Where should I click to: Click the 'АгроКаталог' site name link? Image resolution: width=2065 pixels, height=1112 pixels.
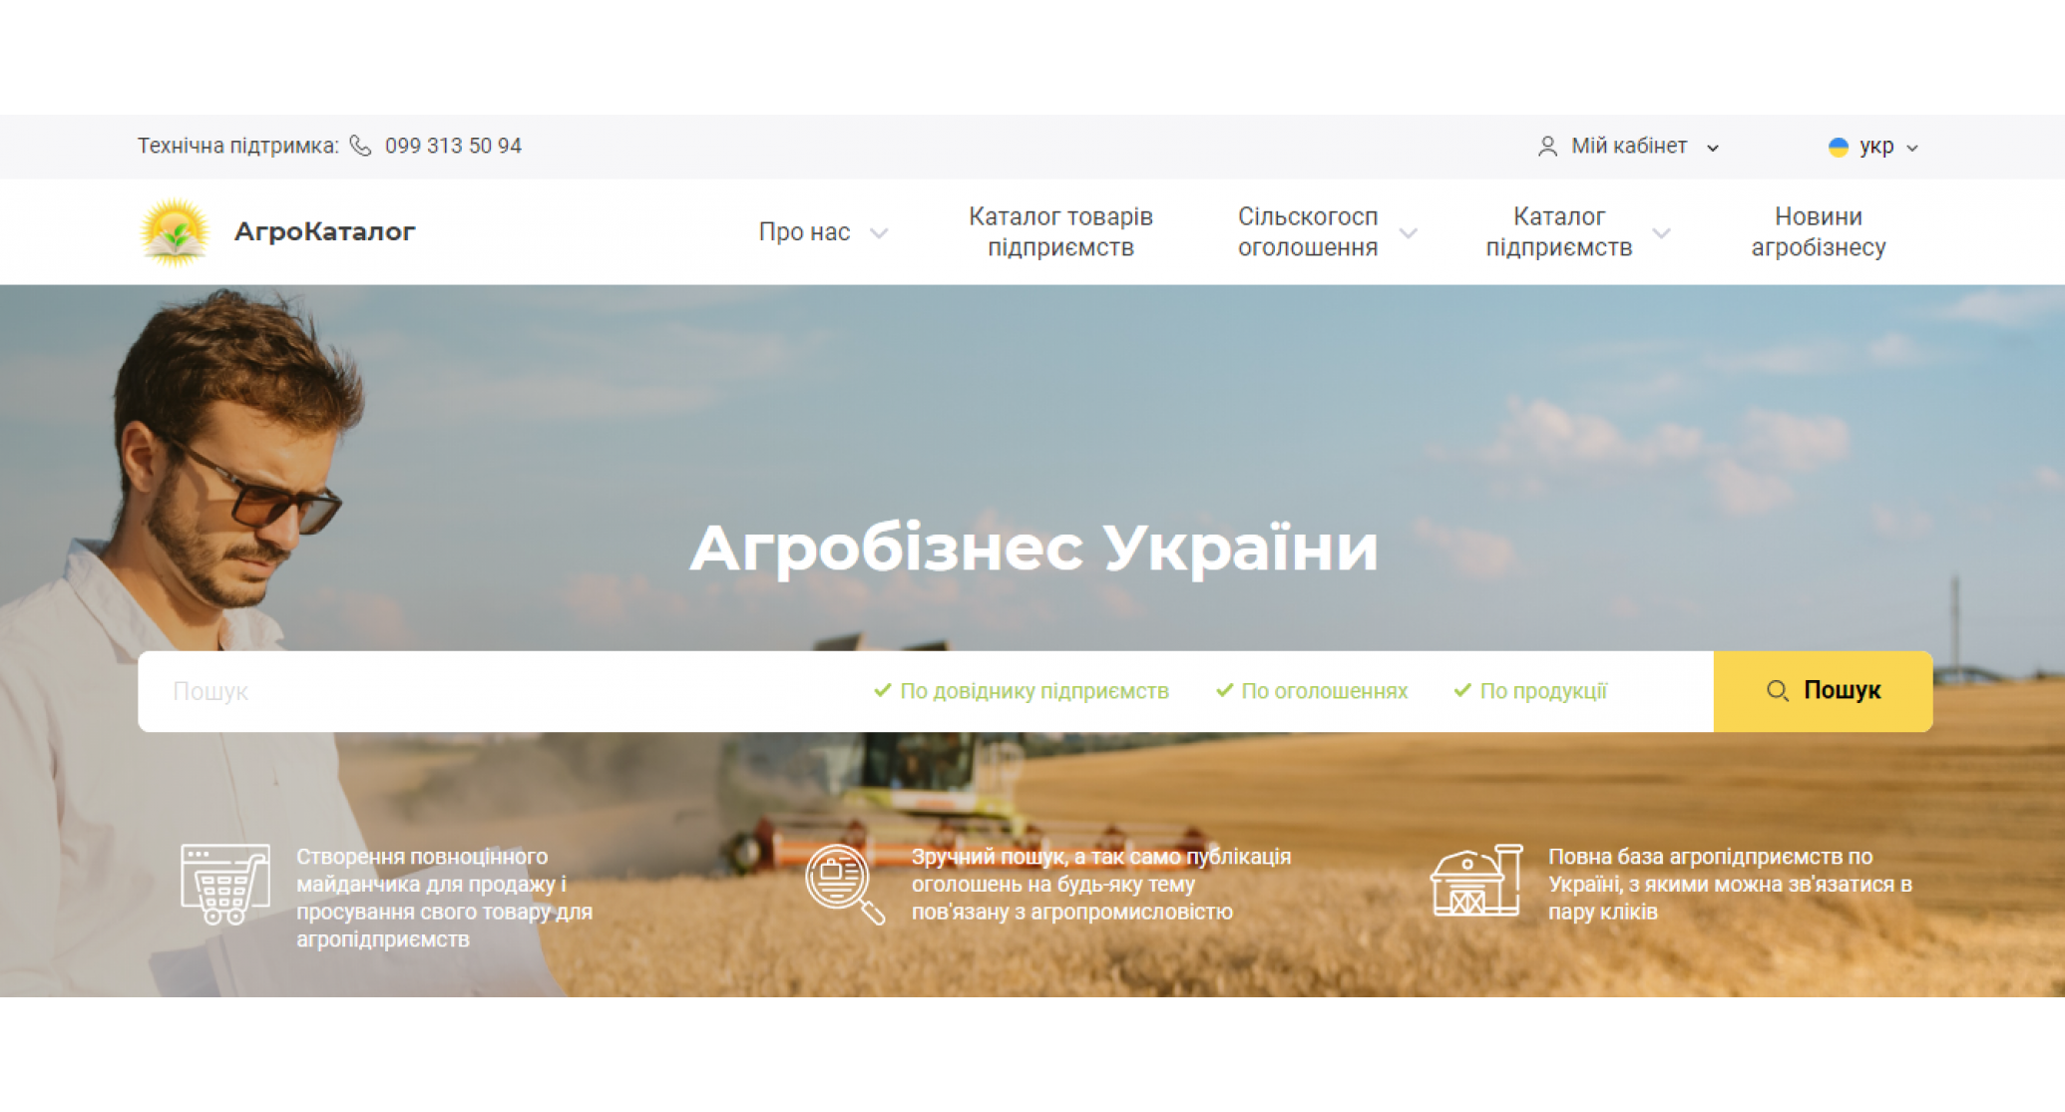324,231
